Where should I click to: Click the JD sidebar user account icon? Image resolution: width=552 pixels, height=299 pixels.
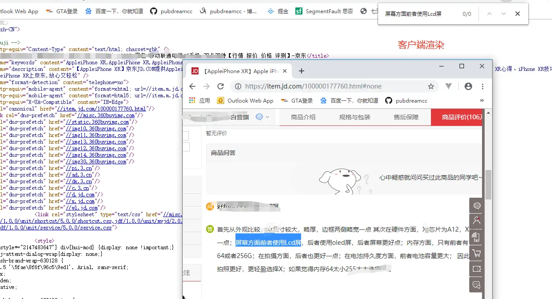click(476, 221)
